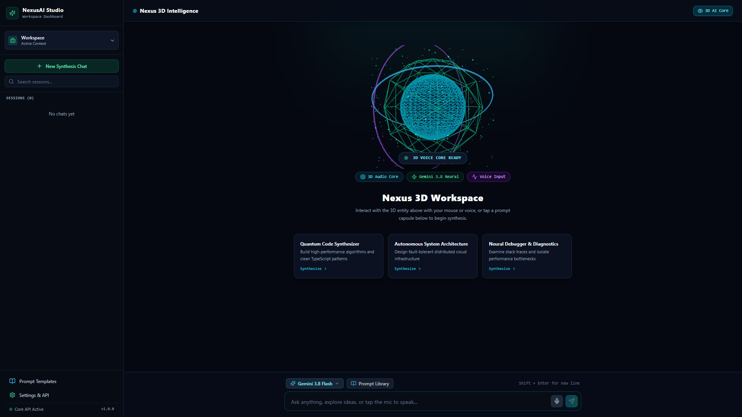Click the eye icon in 3D AI Core
This screenshot has width=742, height=417.
(x=700, y=11)
